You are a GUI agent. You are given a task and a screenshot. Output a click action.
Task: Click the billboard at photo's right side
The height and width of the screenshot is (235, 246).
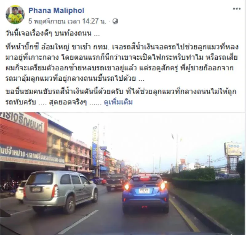tap(233, 149)
